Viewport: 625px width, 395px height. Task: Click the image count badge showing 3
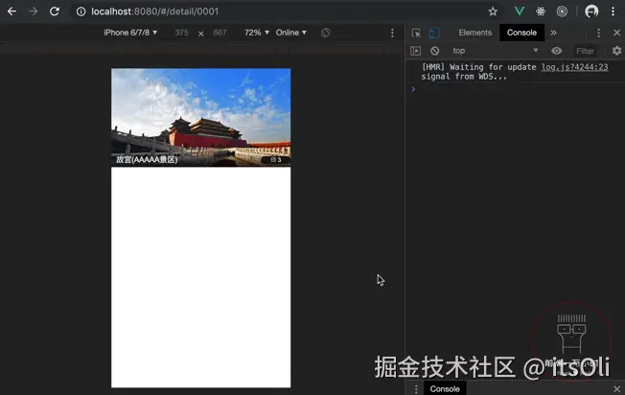pos(275,160)
